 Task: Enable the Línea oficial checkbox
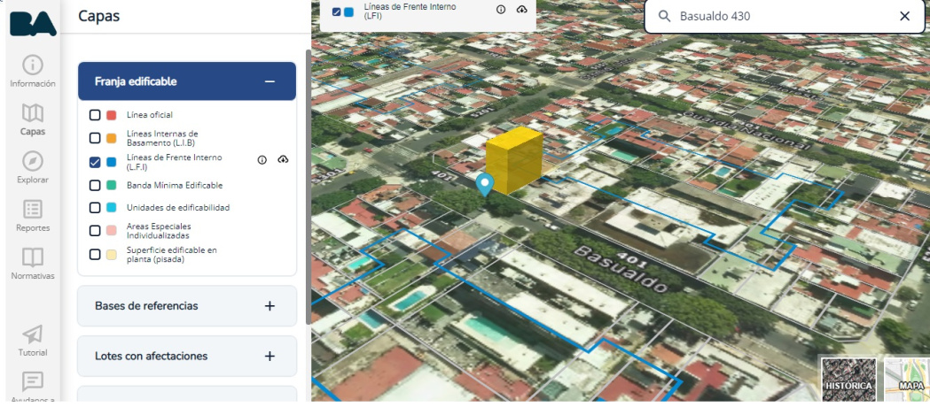click(95, 115)
